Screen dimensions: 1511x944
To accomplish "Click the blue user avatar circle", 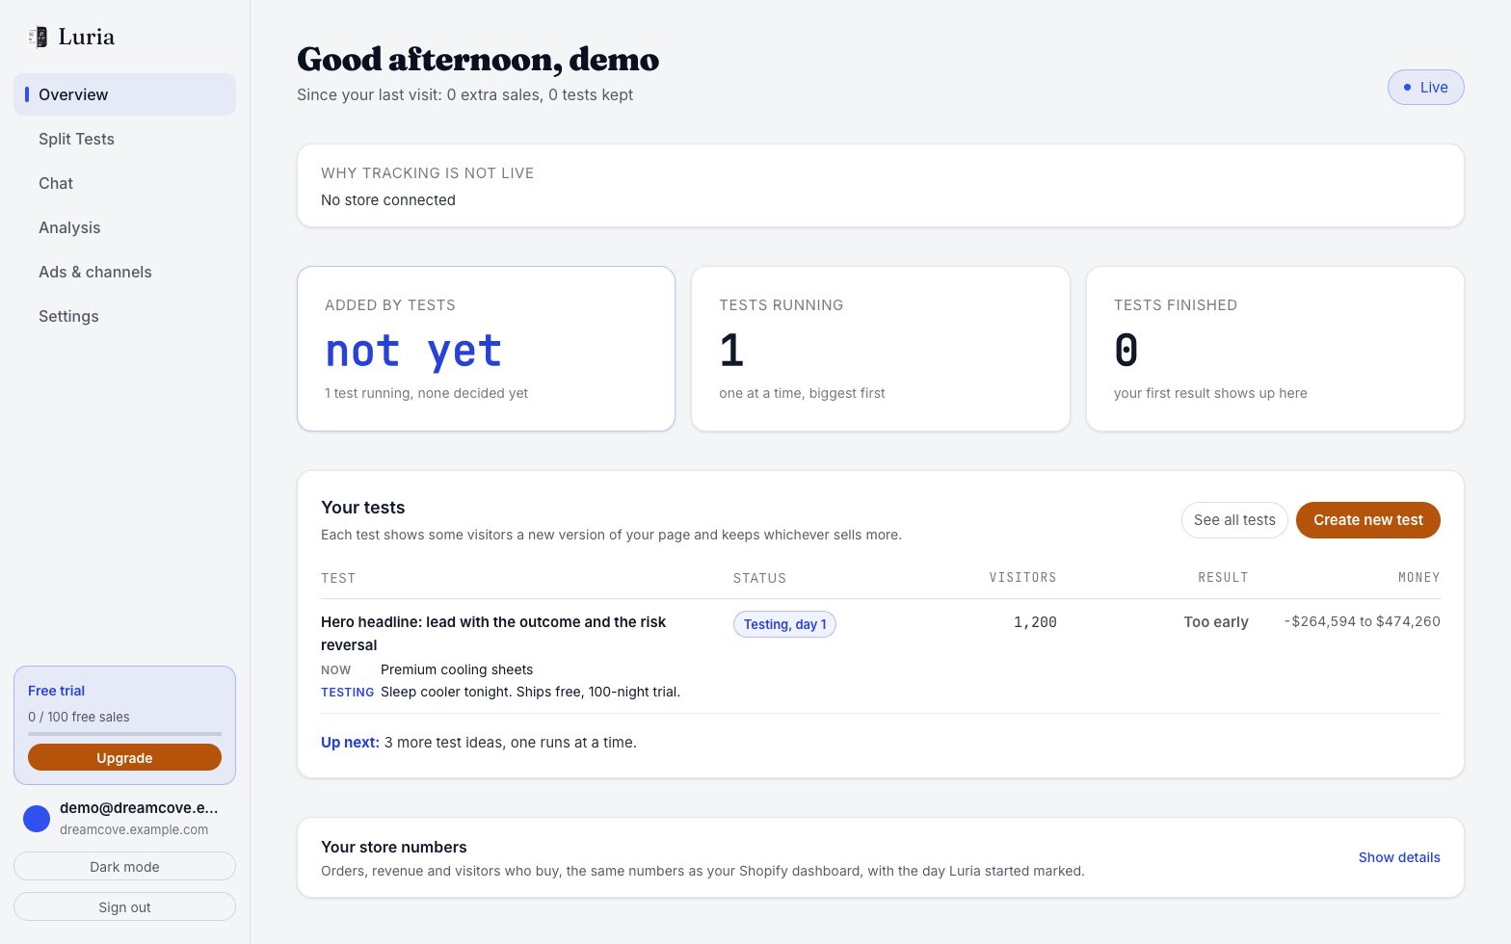I will (x=37, y=819).
